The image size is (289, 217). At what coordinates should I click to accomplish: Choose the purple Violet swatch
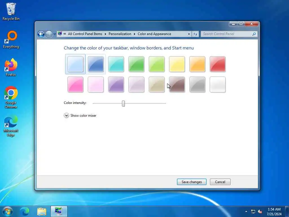[x=116, y=84]
